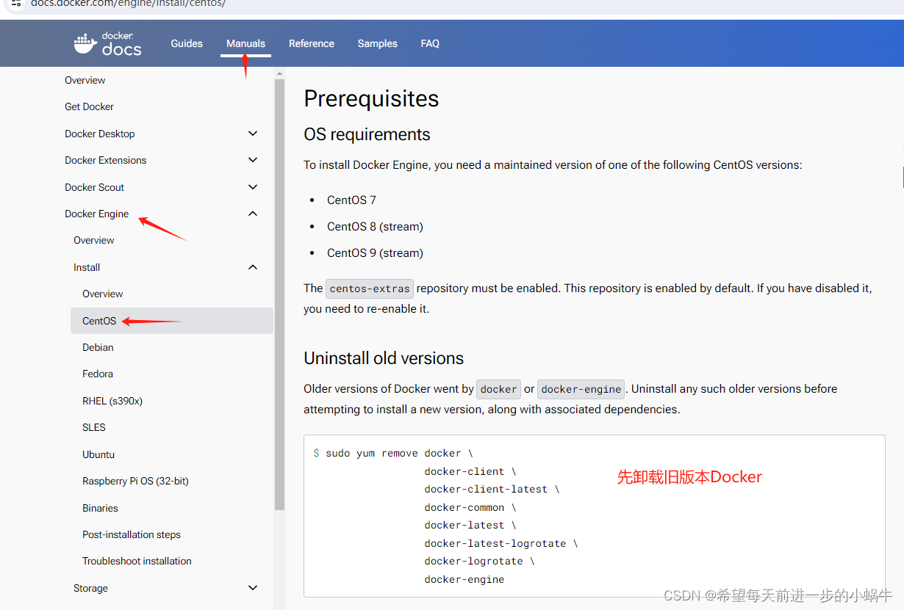The width and height of the screenshot is (904, 610).
Task: Open Post-installation steps page
Action: (132, 534)
